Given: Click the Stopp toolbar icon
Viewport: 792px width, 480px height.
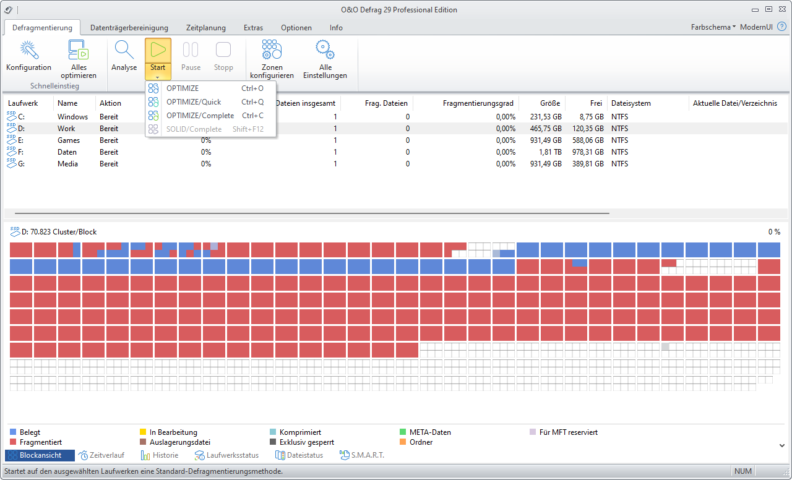Looking at the screenshot, I should pyautogui.click(x=223, y=49).
